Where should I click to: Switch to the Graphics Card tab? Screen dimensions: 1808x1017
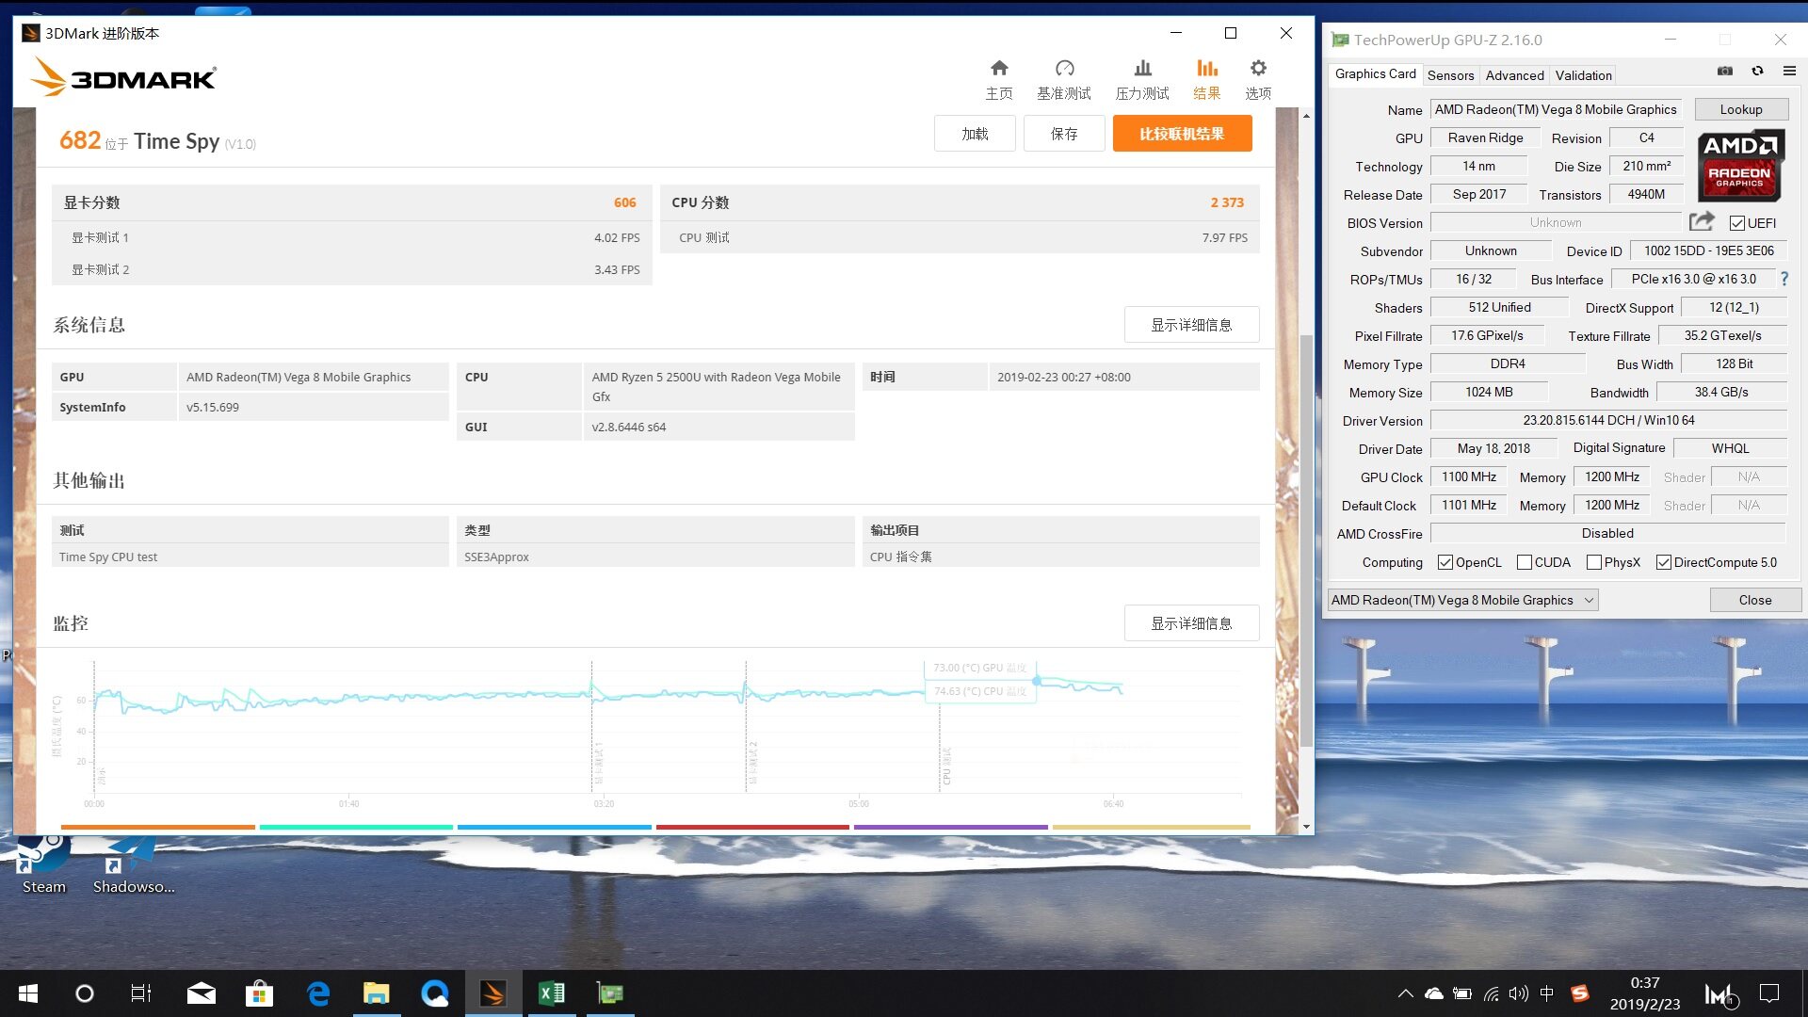[x=1375, y=73]
